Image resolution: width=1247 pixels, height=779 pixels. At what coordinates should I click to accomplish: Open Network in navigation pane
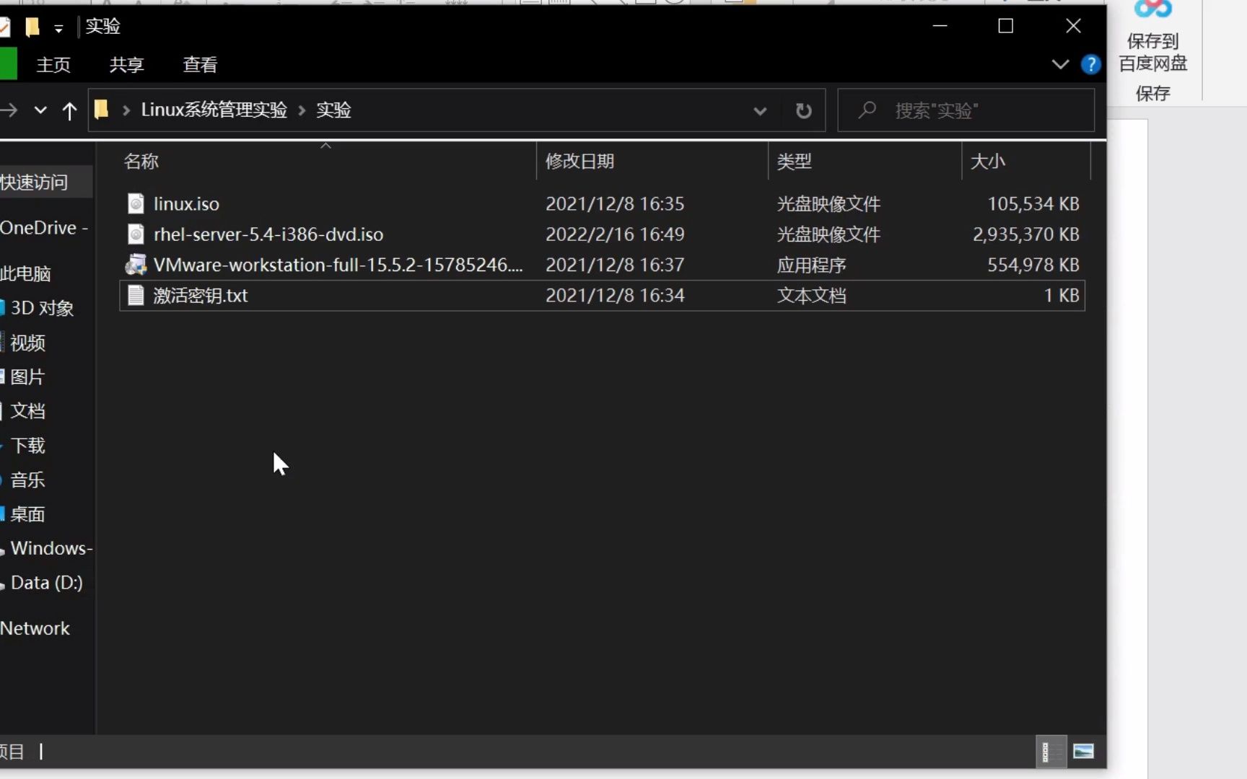click(35, 628)
